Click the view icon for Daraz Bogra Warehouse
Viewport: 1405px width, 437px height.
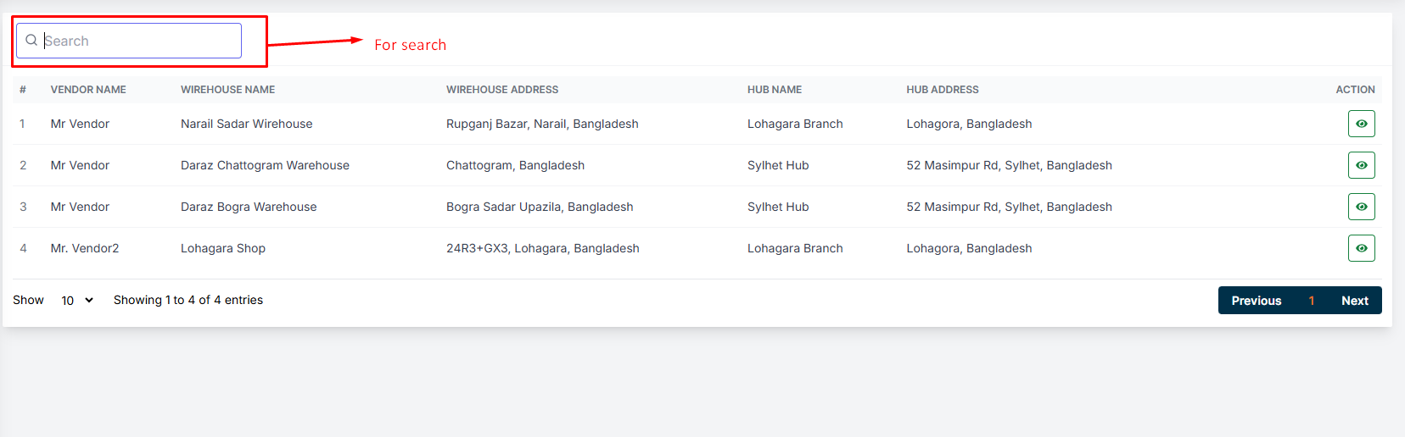[1361, 207]
